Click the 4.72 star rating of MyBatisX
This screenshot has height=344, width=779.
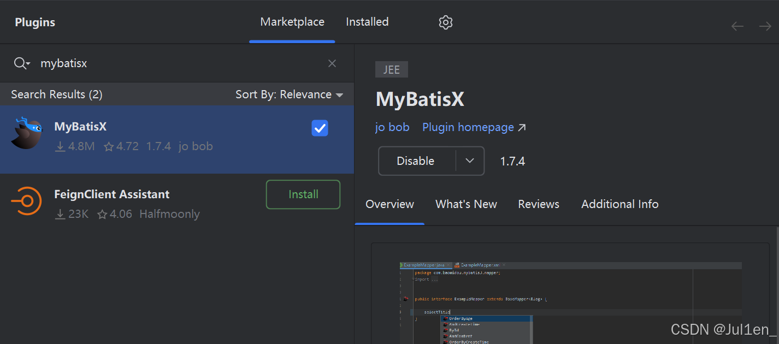point(121,146)
